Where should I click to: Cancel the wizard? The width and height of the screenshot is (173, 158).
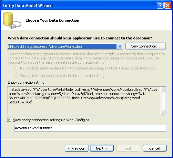tap(155, 148)
